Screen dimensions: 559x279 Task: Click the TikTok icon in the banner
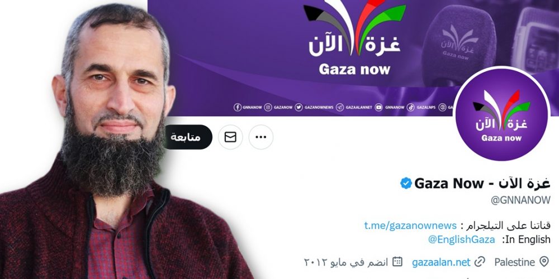(x=410, y=107)
